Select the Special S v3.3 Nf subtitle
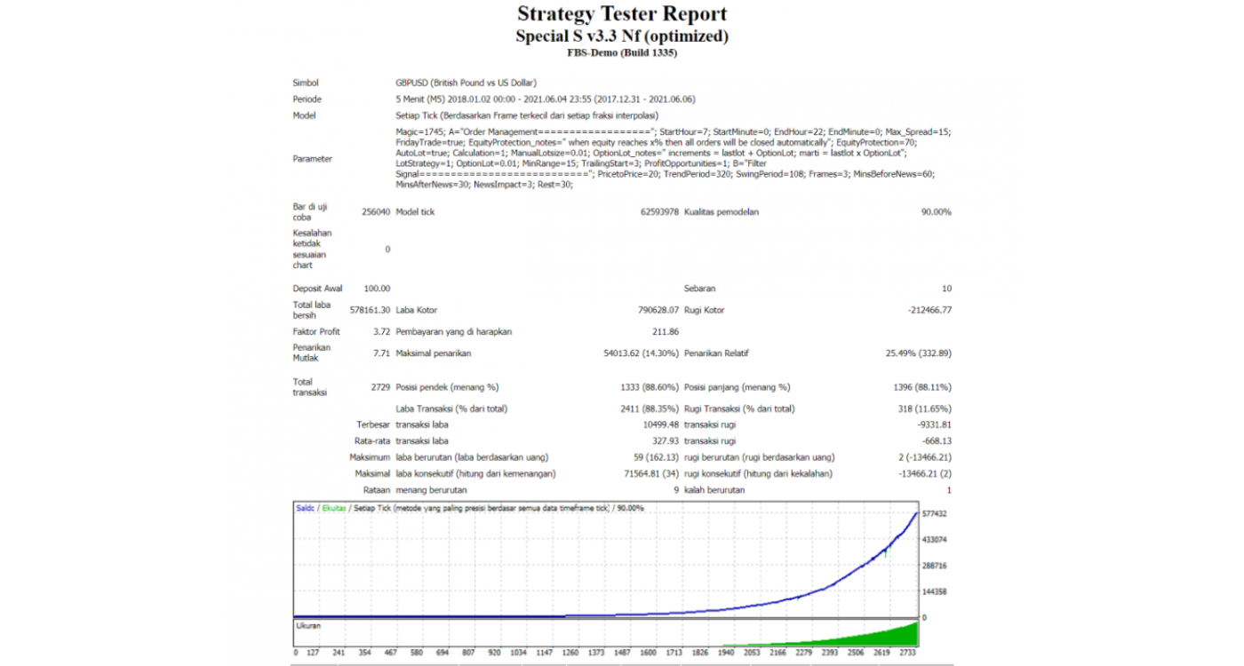Screen dimensions: 1244x666 (x=622, y=36)
